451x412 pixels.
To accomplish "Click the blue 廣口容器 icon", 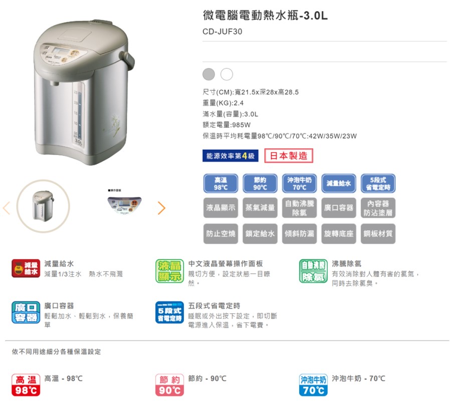I will point(26,312).
